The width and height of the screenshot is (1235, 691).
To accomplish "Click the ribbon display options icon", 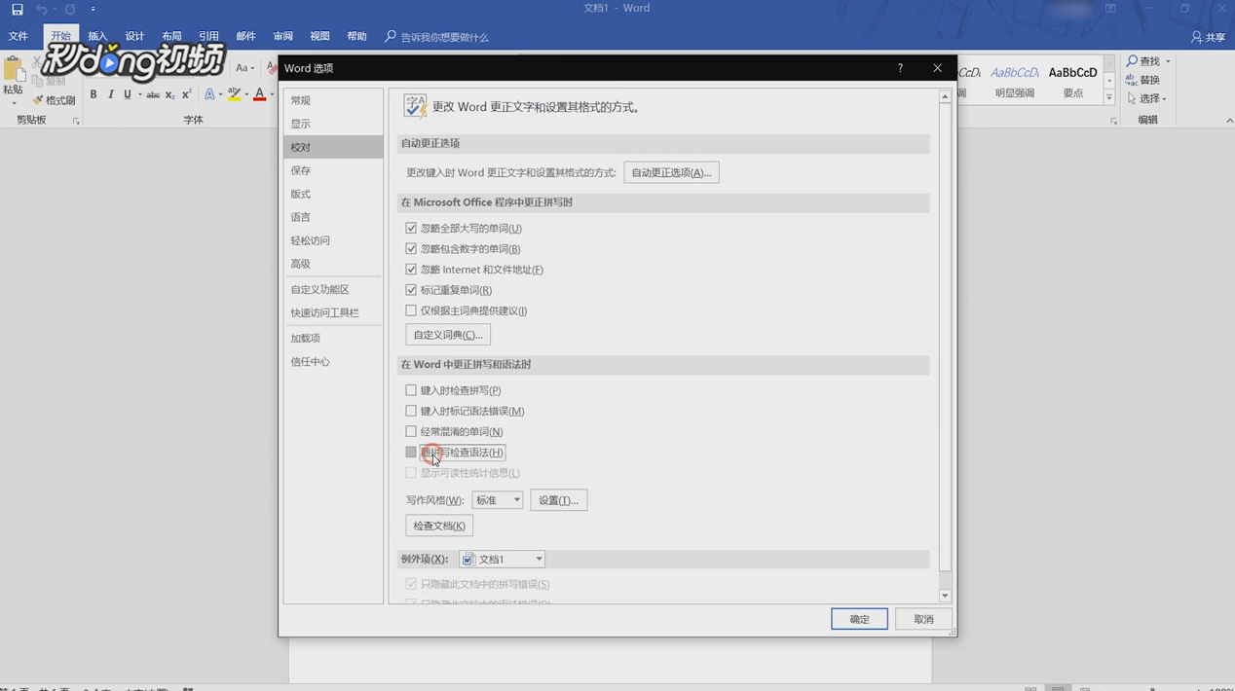I will (x=1110, y=9).
